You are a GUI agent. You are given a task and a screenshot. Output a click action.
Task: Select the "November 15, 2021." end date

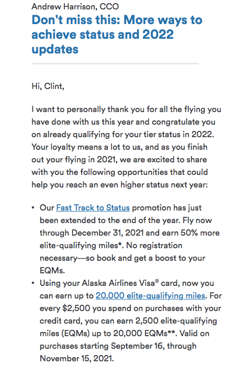click(x=77, y=358)
